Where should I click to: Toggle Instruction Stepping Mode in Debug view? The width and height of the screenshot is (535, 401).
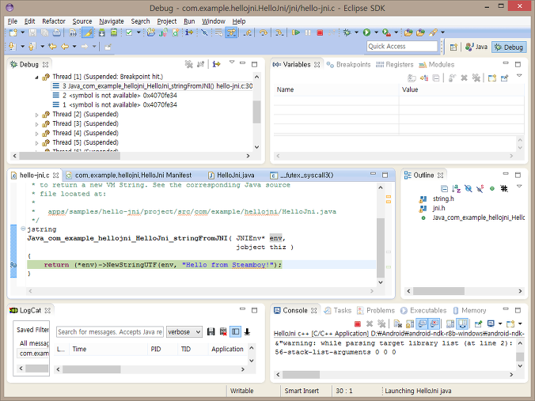[x=216, y=64]
